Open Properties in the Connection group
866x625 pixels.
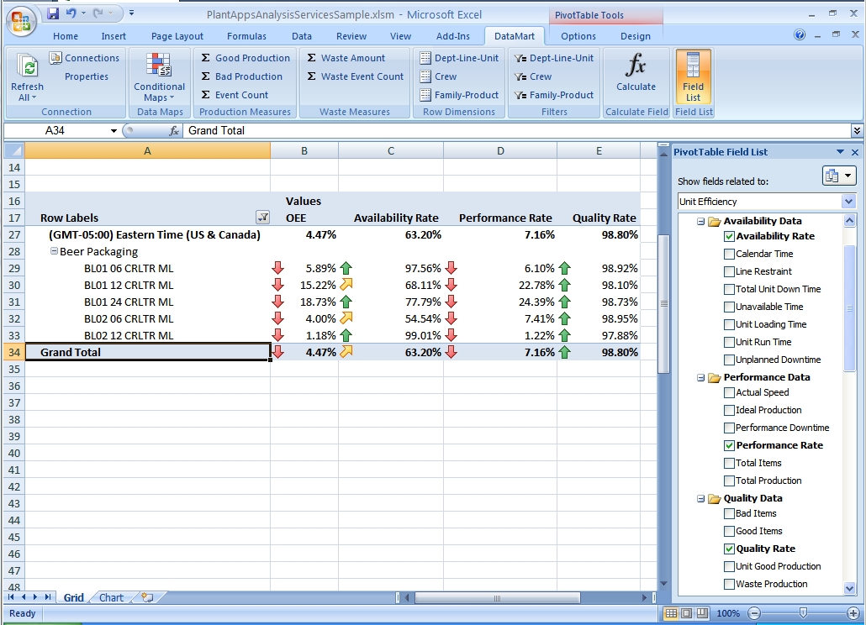point(86,76)
